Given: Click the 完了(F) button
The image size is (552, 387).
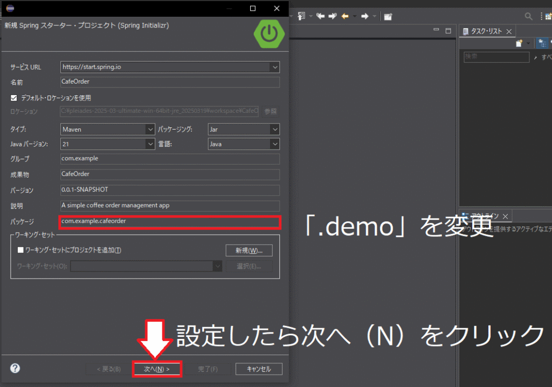Looking at the screenshot, I should (208, 369).
